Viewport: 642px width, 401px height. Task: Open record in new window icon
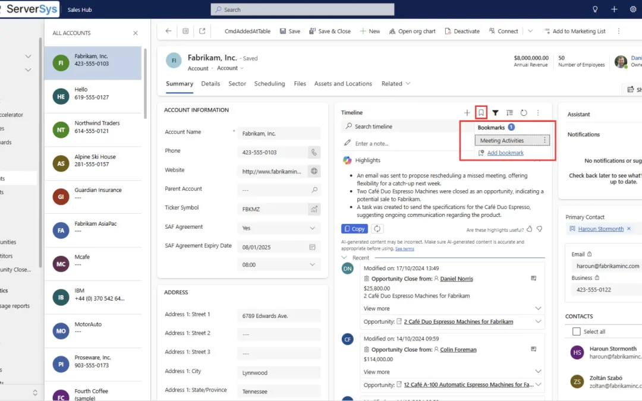(202, 31)
